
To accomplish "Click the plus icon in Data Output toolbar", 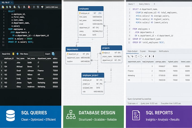I will (146, 56).
